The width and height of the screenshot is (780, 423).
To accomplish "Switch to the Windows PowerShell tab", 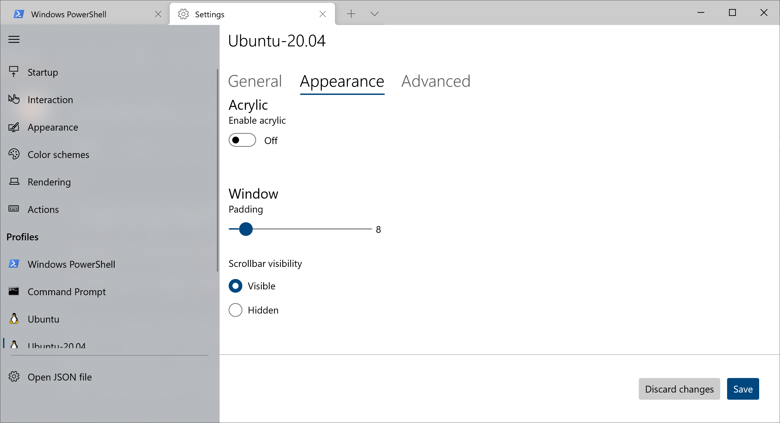I will point(69,14).
